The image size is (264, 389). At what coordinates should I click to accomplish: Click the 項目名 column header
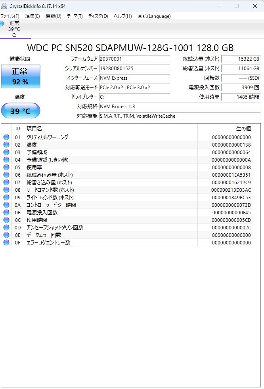(111, 128)
